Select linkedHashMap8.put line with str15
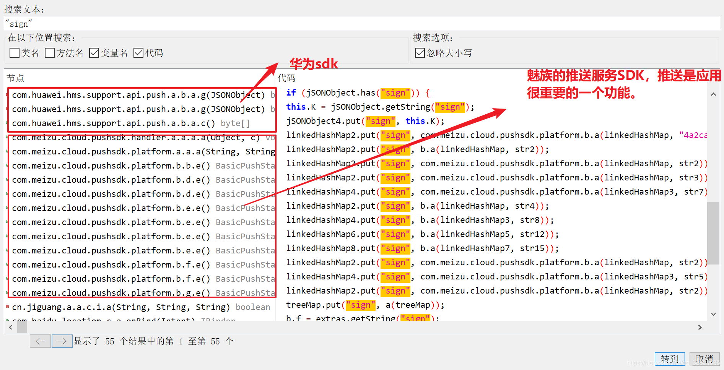This screenshot has width=724, height=370. coord(422,248)
